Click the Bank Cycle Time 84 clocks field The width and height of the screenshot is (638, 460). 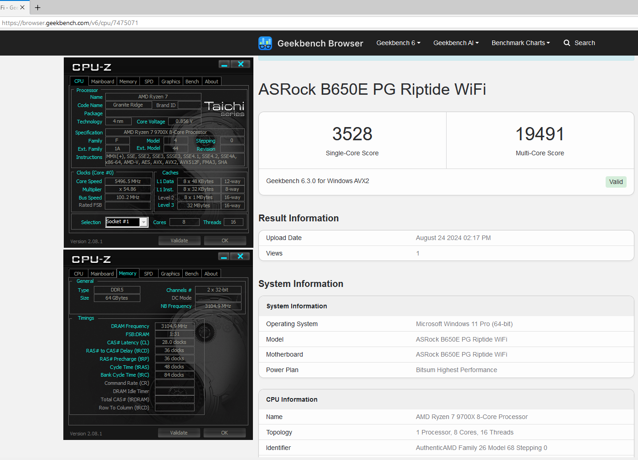(x=175, y=375)
